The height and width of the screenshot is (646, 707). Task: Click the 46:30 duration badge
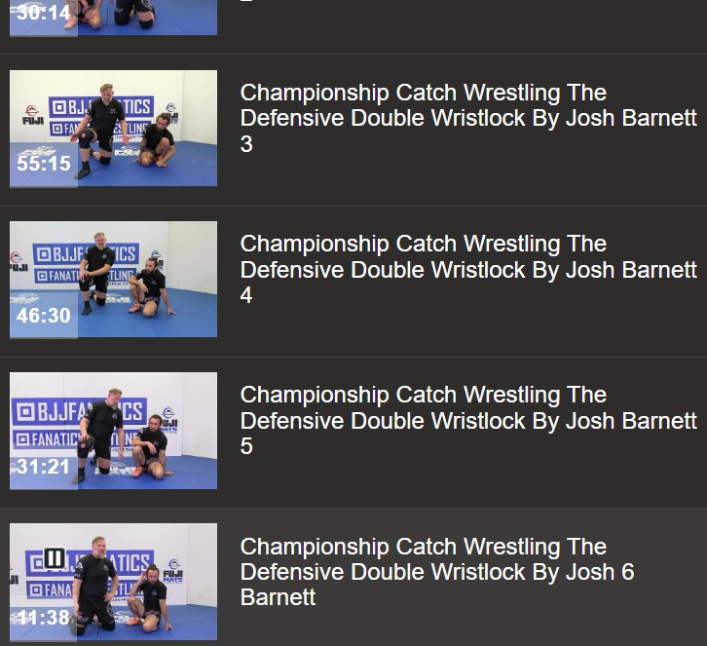(x=44, y=316)
